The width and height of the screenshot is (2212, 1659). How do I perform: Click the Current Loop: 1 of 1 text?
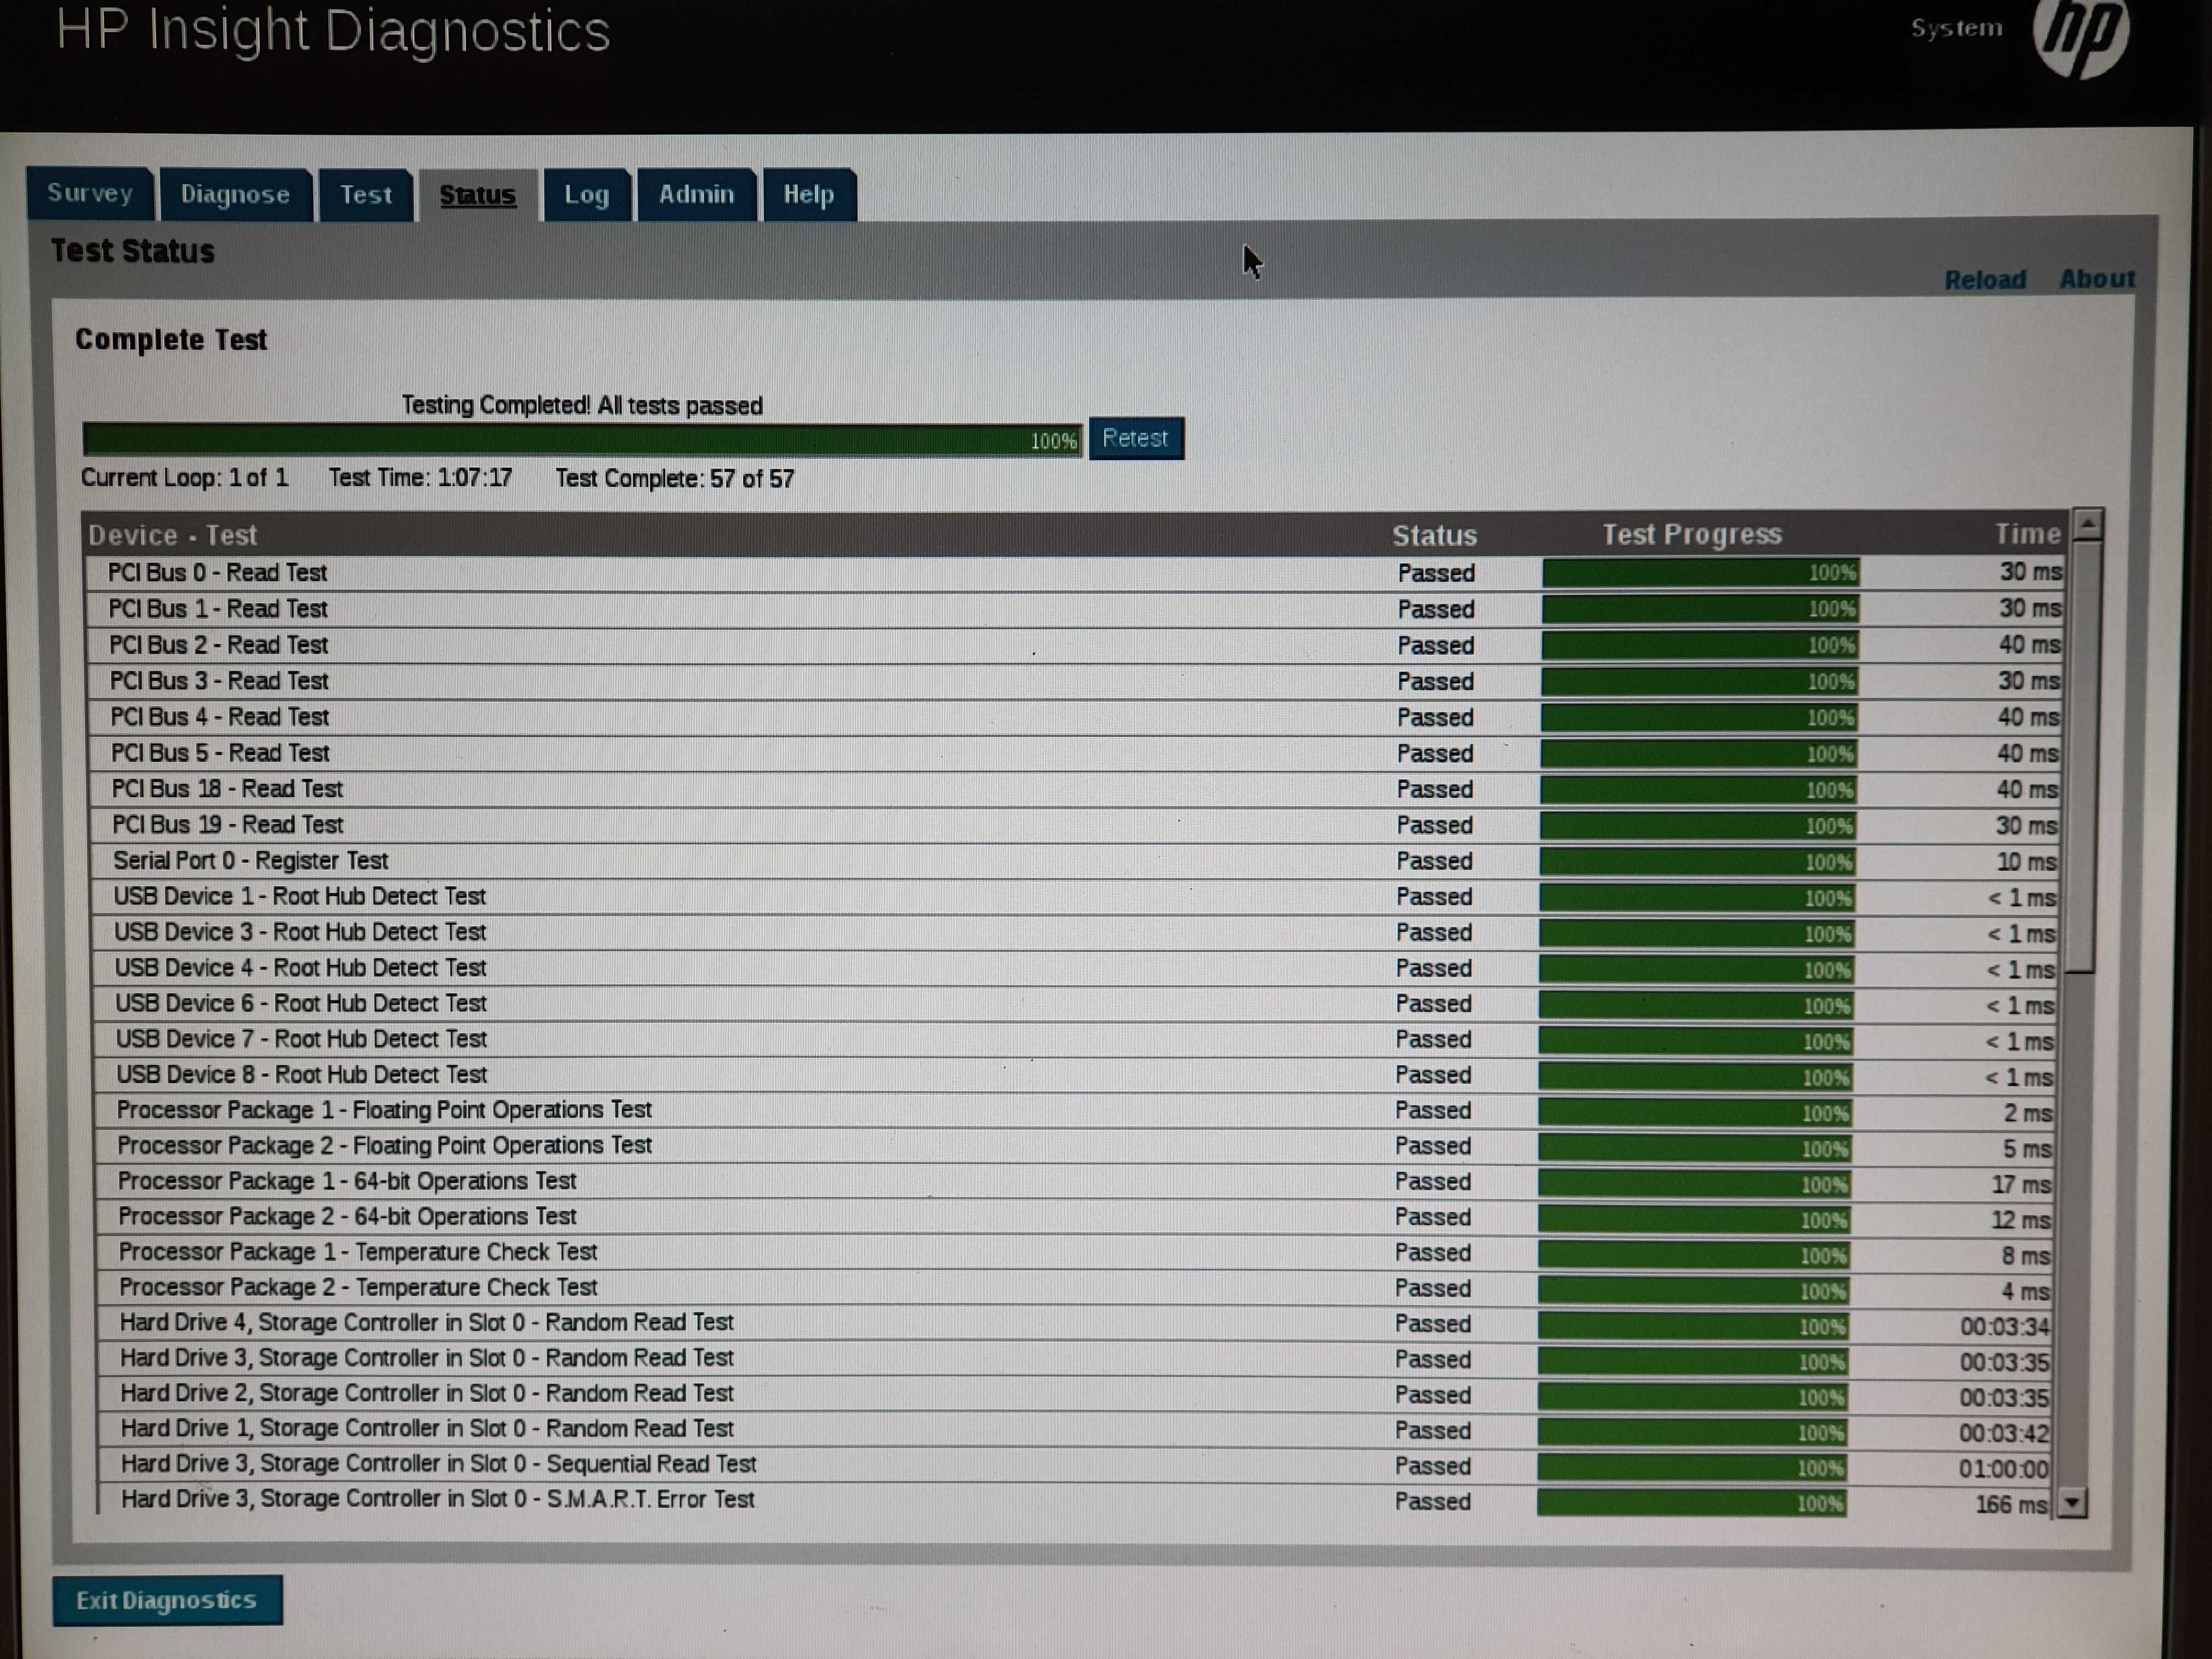pos(184,478)
